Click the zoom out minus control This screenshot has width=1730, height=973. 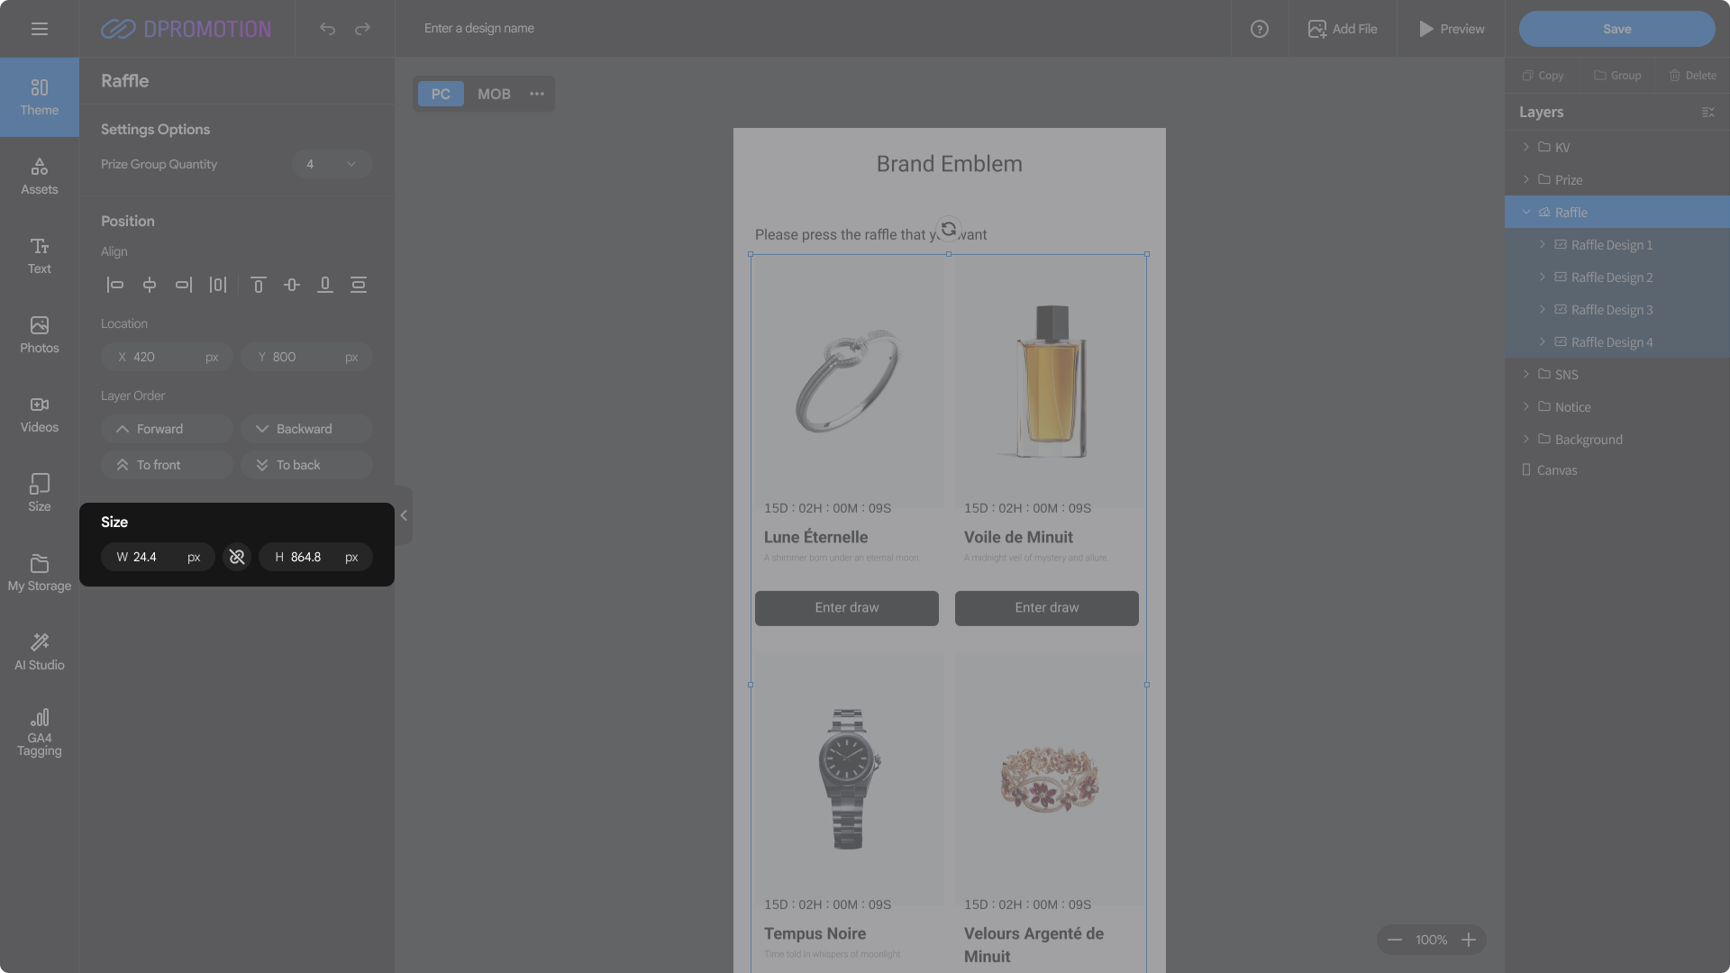pyautogui.click(x=1395, y=940)
